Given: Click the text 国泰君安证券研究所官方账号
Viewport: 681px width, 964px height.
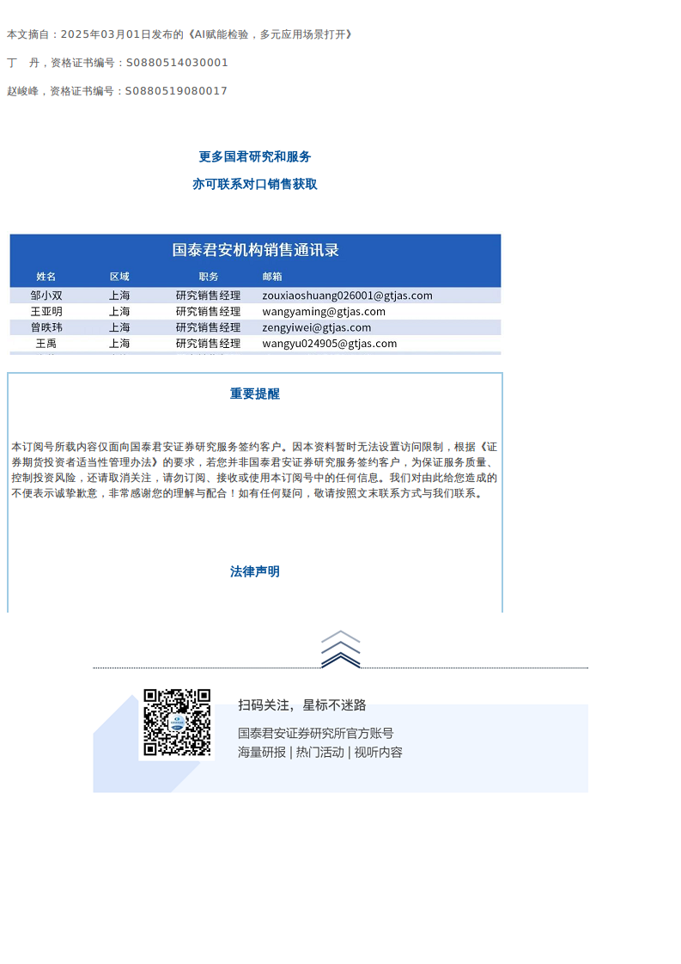Looking at the screenshot, I should coord(315,734).
